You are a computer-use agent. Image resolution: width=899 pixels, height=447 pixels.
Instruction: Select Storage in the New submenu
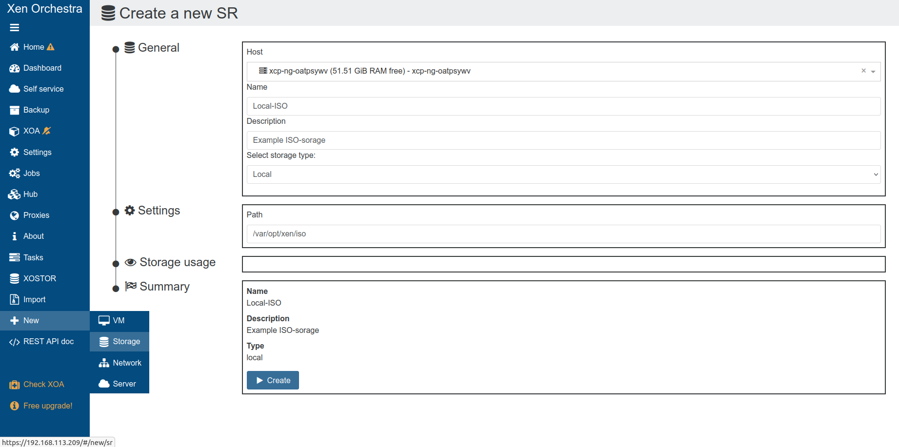click(120, 342)
